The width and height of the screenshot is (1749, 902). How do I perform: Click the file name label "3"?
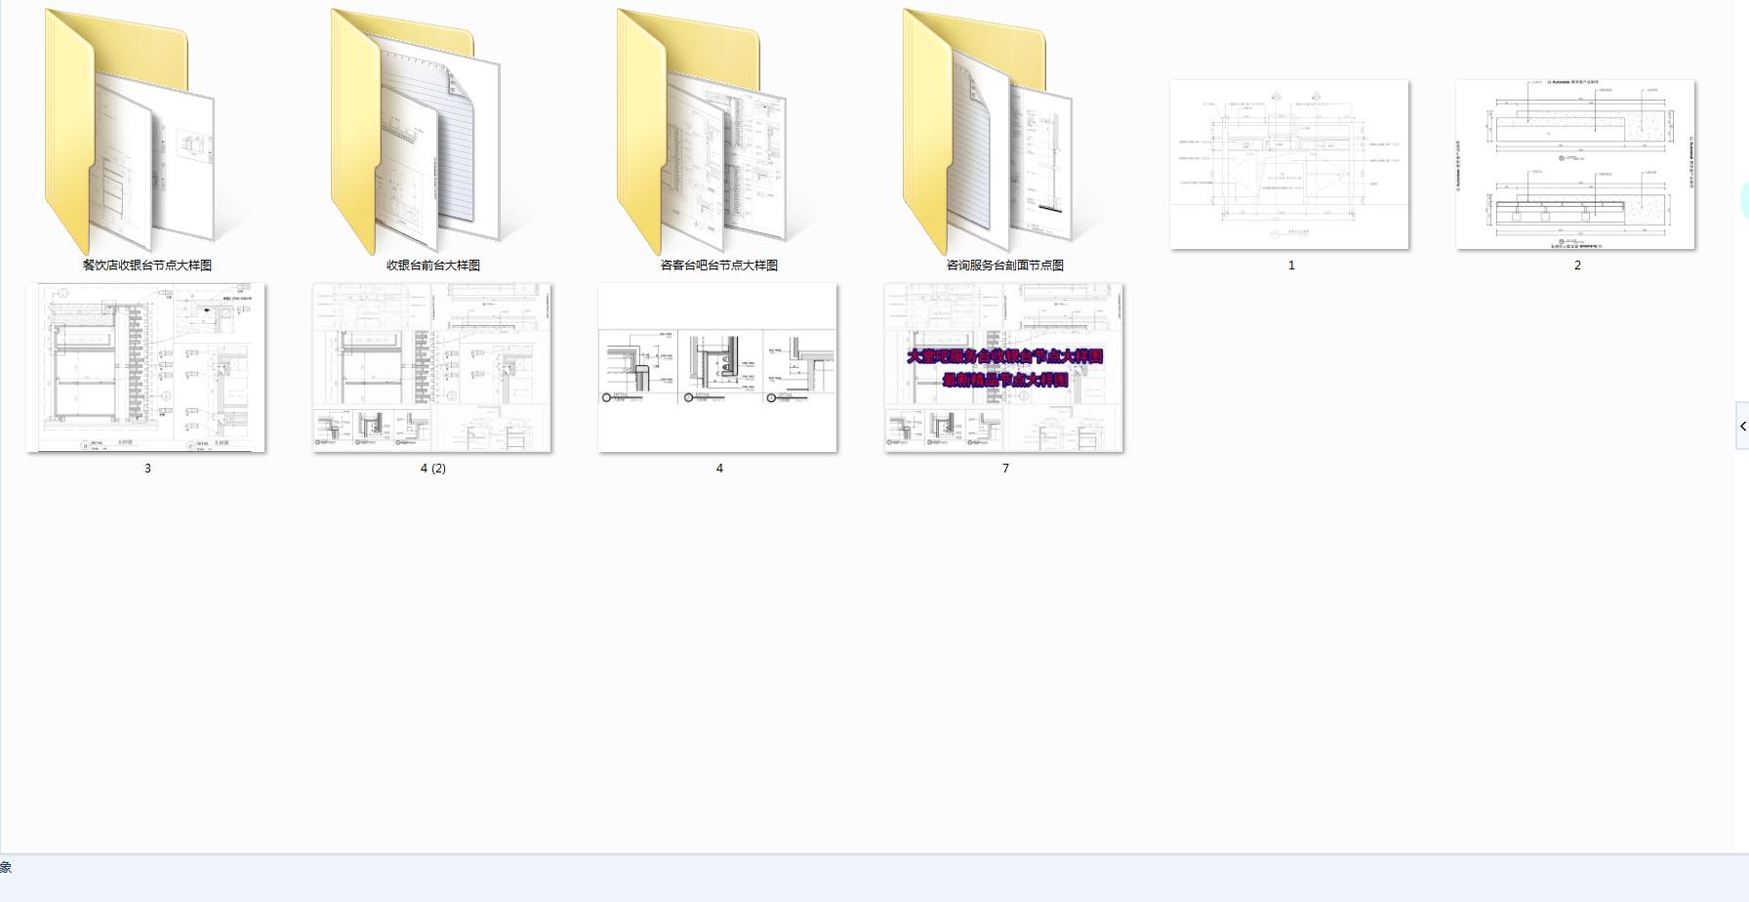tap(147, 469)
